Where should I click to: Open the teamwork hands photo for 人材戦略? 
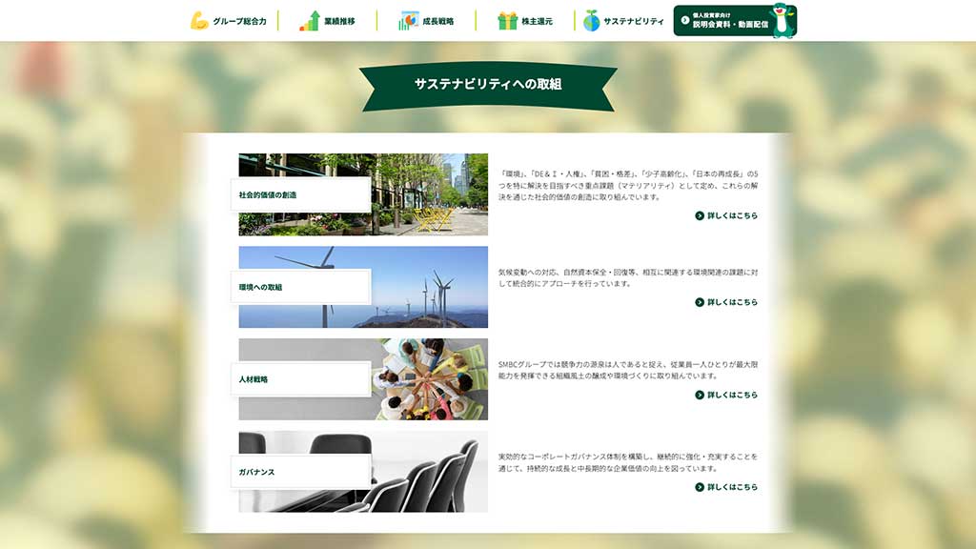pos(429,379)
